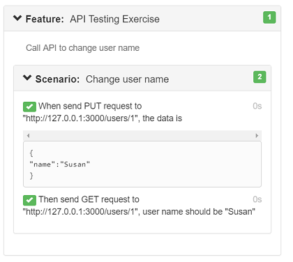Click the green check on GET step
Screen dimensions: 293x262
click(29, 200)
